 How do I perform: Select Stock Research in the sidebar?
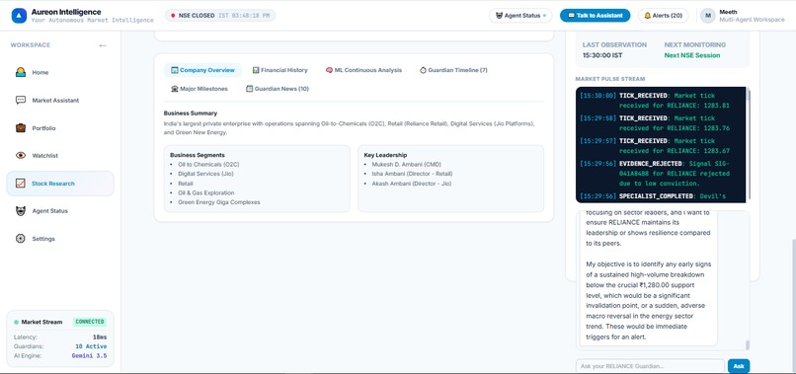point(60,184)
